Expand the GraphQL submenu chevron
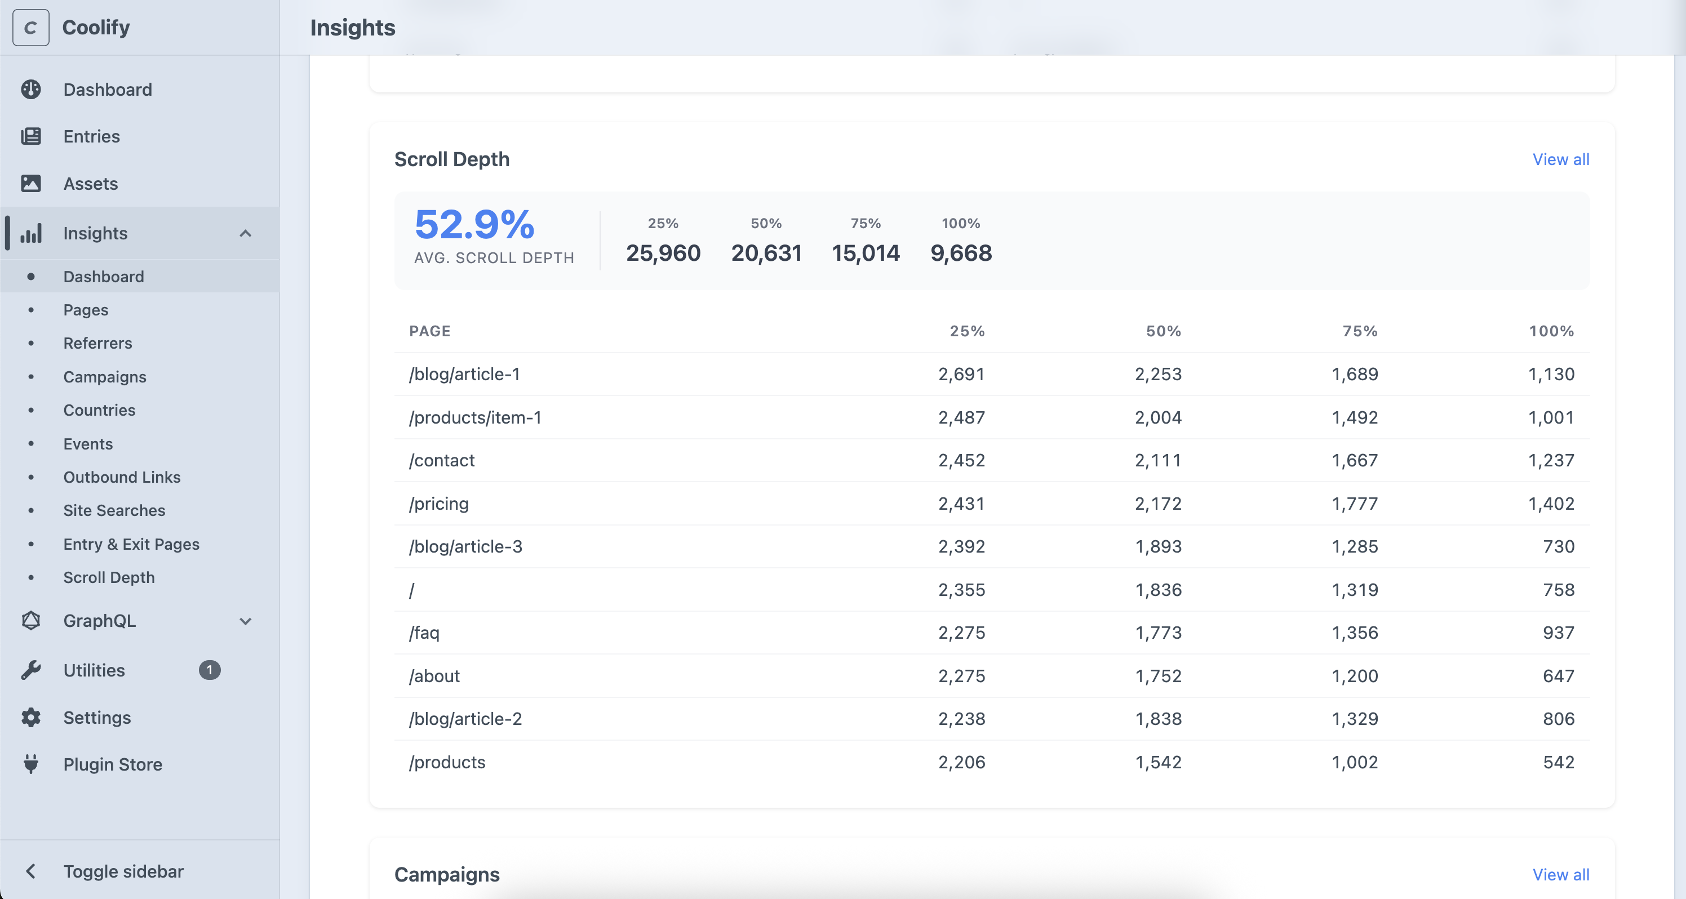Viewport: 1686px width, 899px height. (246, 621)
